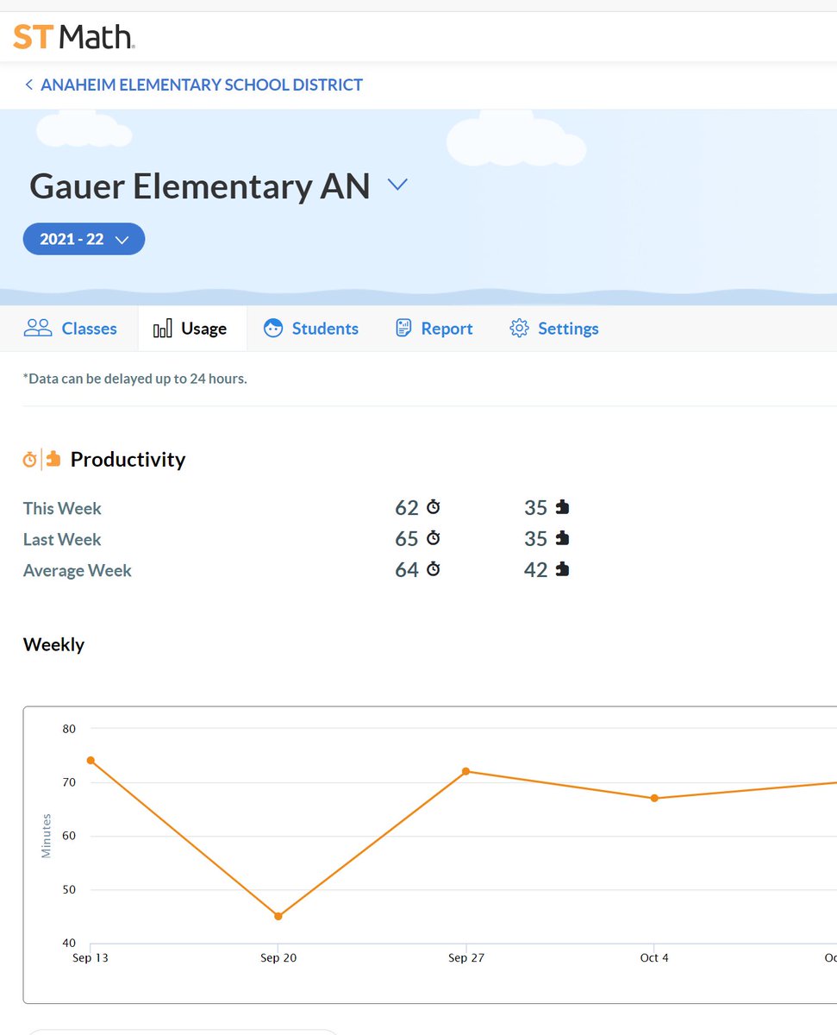837x1035 pixels.
Task: Click the Students face icon
Action: 273,328
